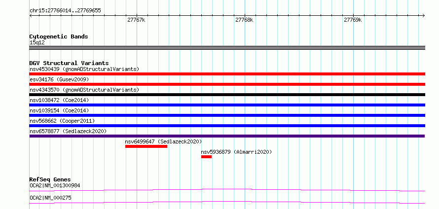Image resolution: width=439 pixels, height=209 pixels.
Task: Click the nsv6578877 (Sedlazeck2020) label
Action: click(68, 131)
